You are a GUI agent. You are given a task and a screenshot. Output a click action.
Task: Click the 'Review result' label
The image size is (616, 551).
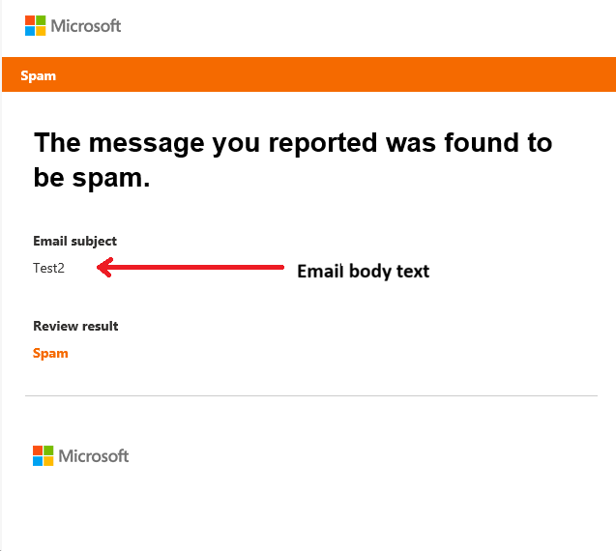click(x=75, y=326)
